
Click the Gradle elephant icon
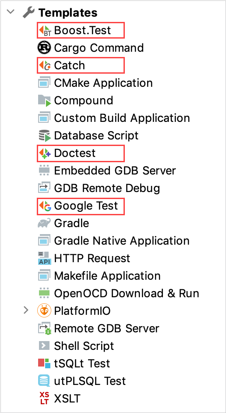coord(44,223)
